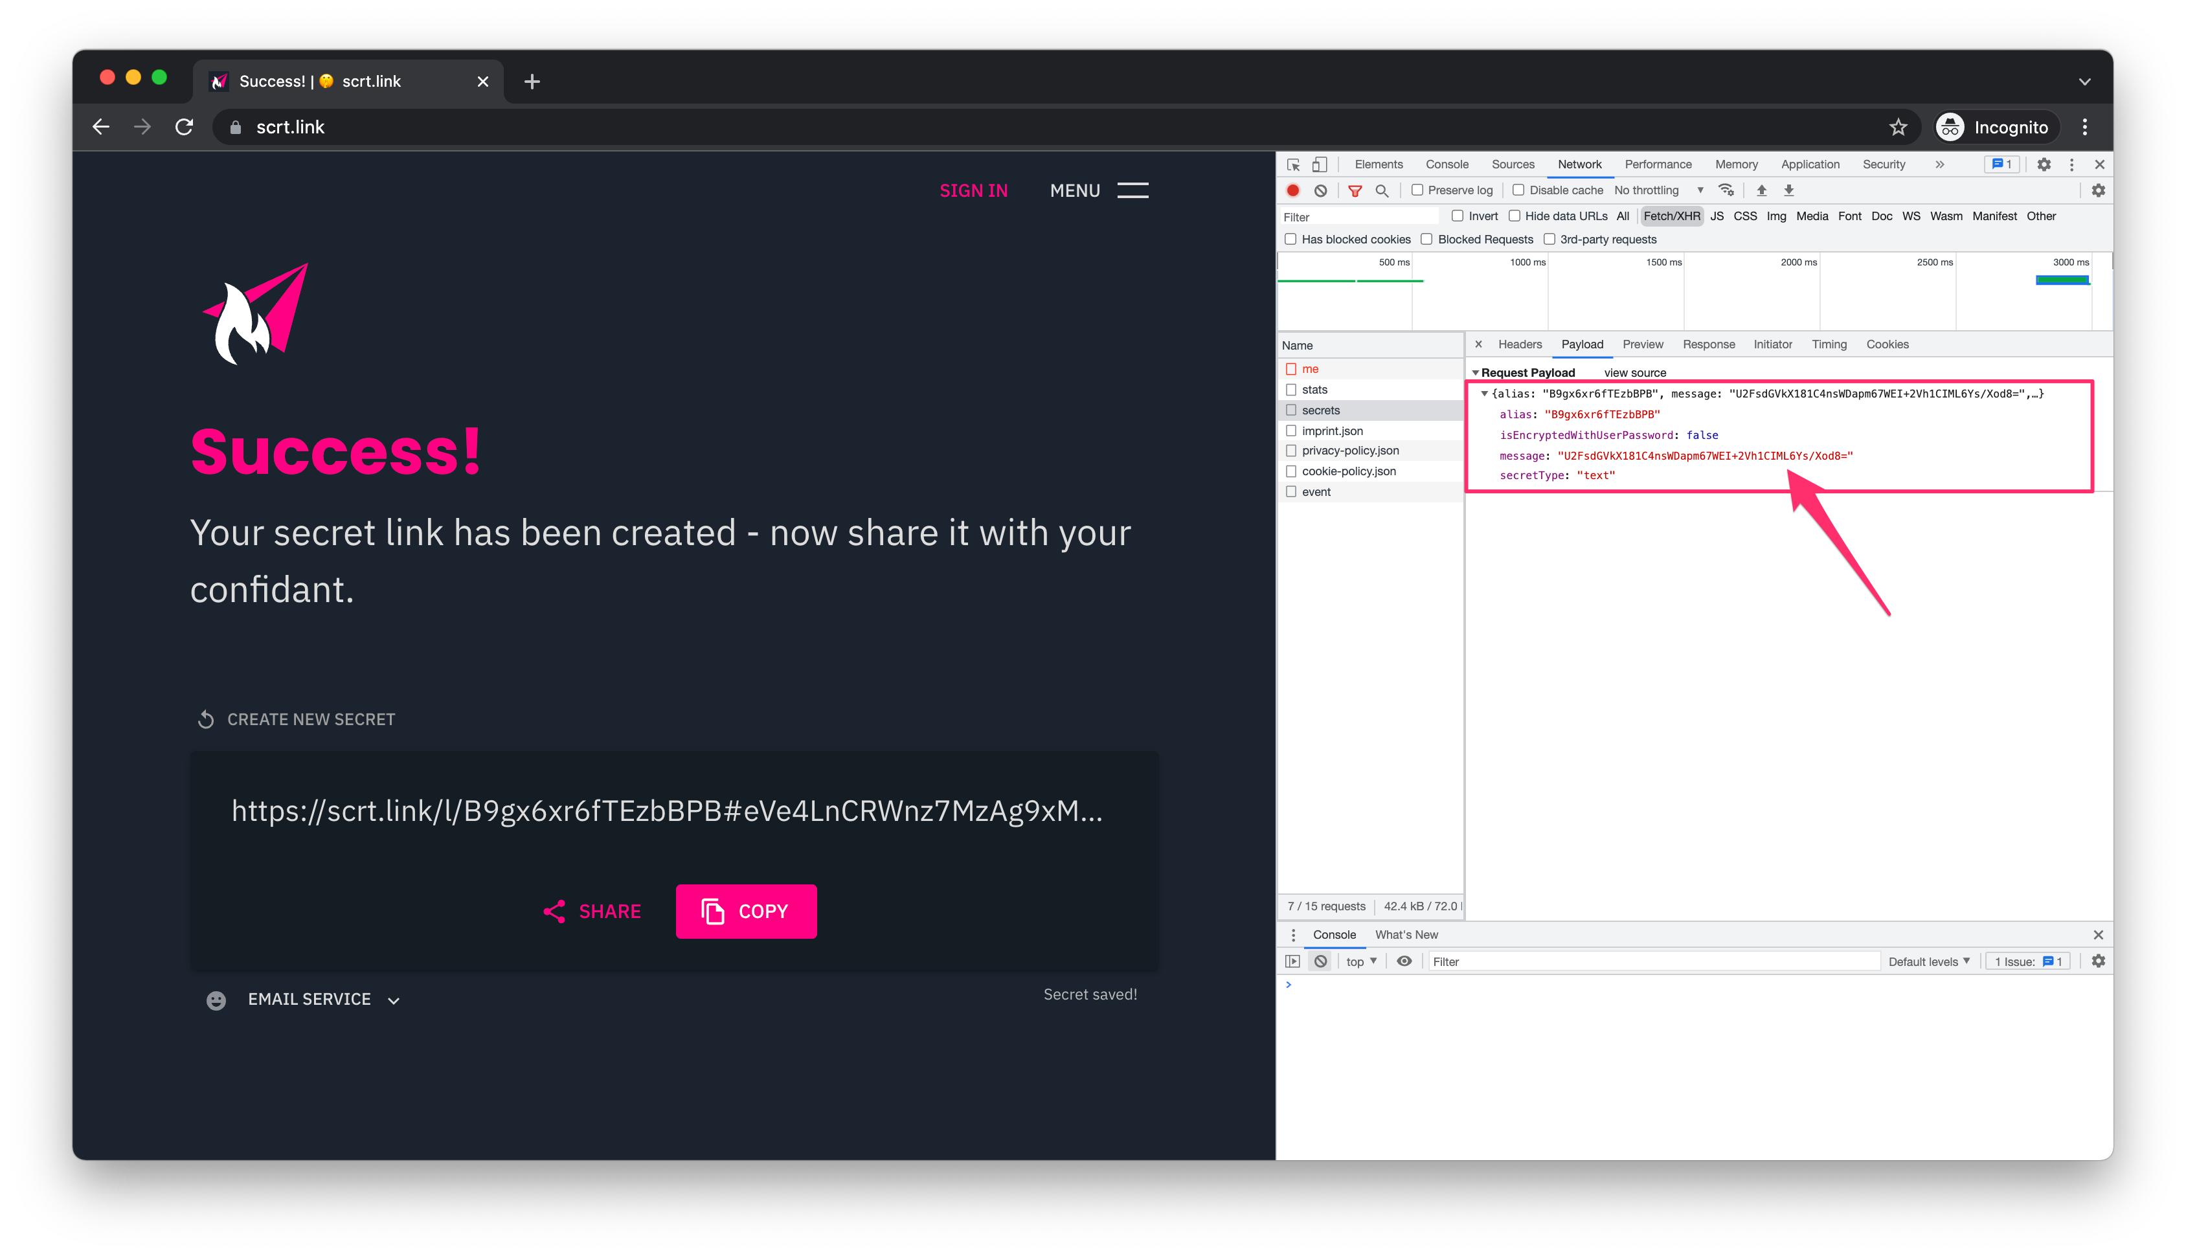The height and width of the screenshot is (1256, 2186).
Task: Open DevTools settings gear
Action: 2043,164
